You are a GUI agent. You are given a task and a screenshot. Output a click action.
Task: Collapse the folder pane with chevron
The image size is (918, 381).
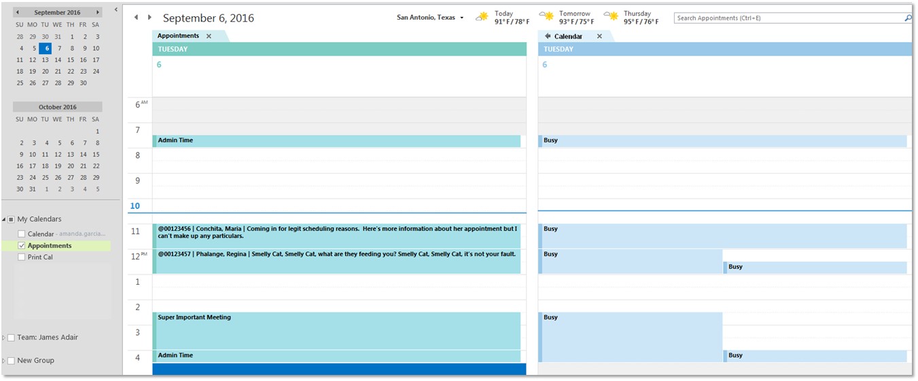coord(116,9)
